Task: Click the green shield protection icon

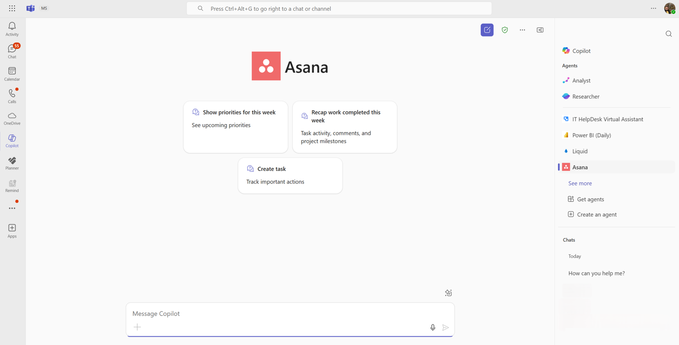Action: point(505,30)
